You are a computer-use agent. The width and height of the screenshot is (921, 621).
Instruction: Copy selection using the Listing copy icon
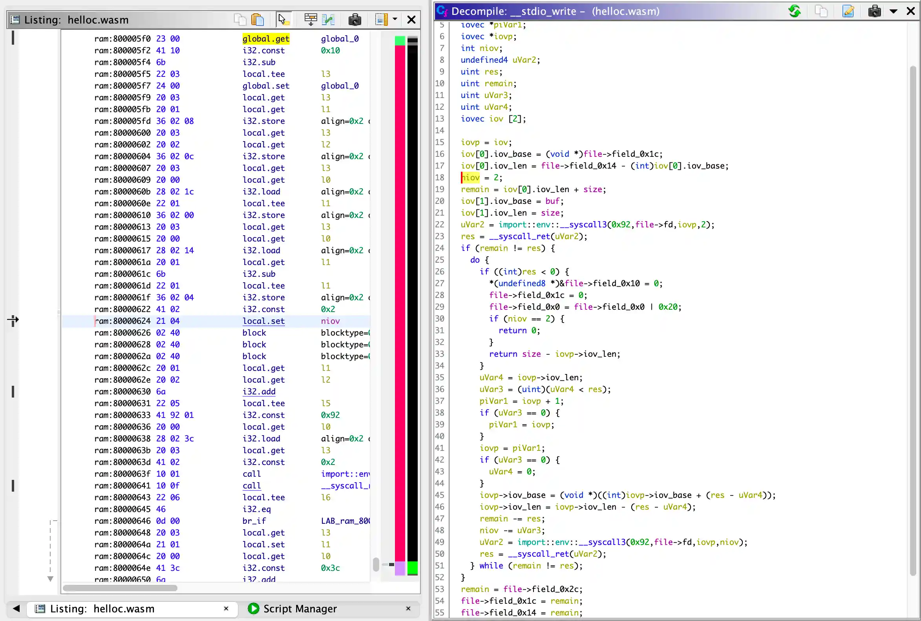[239, 19]
